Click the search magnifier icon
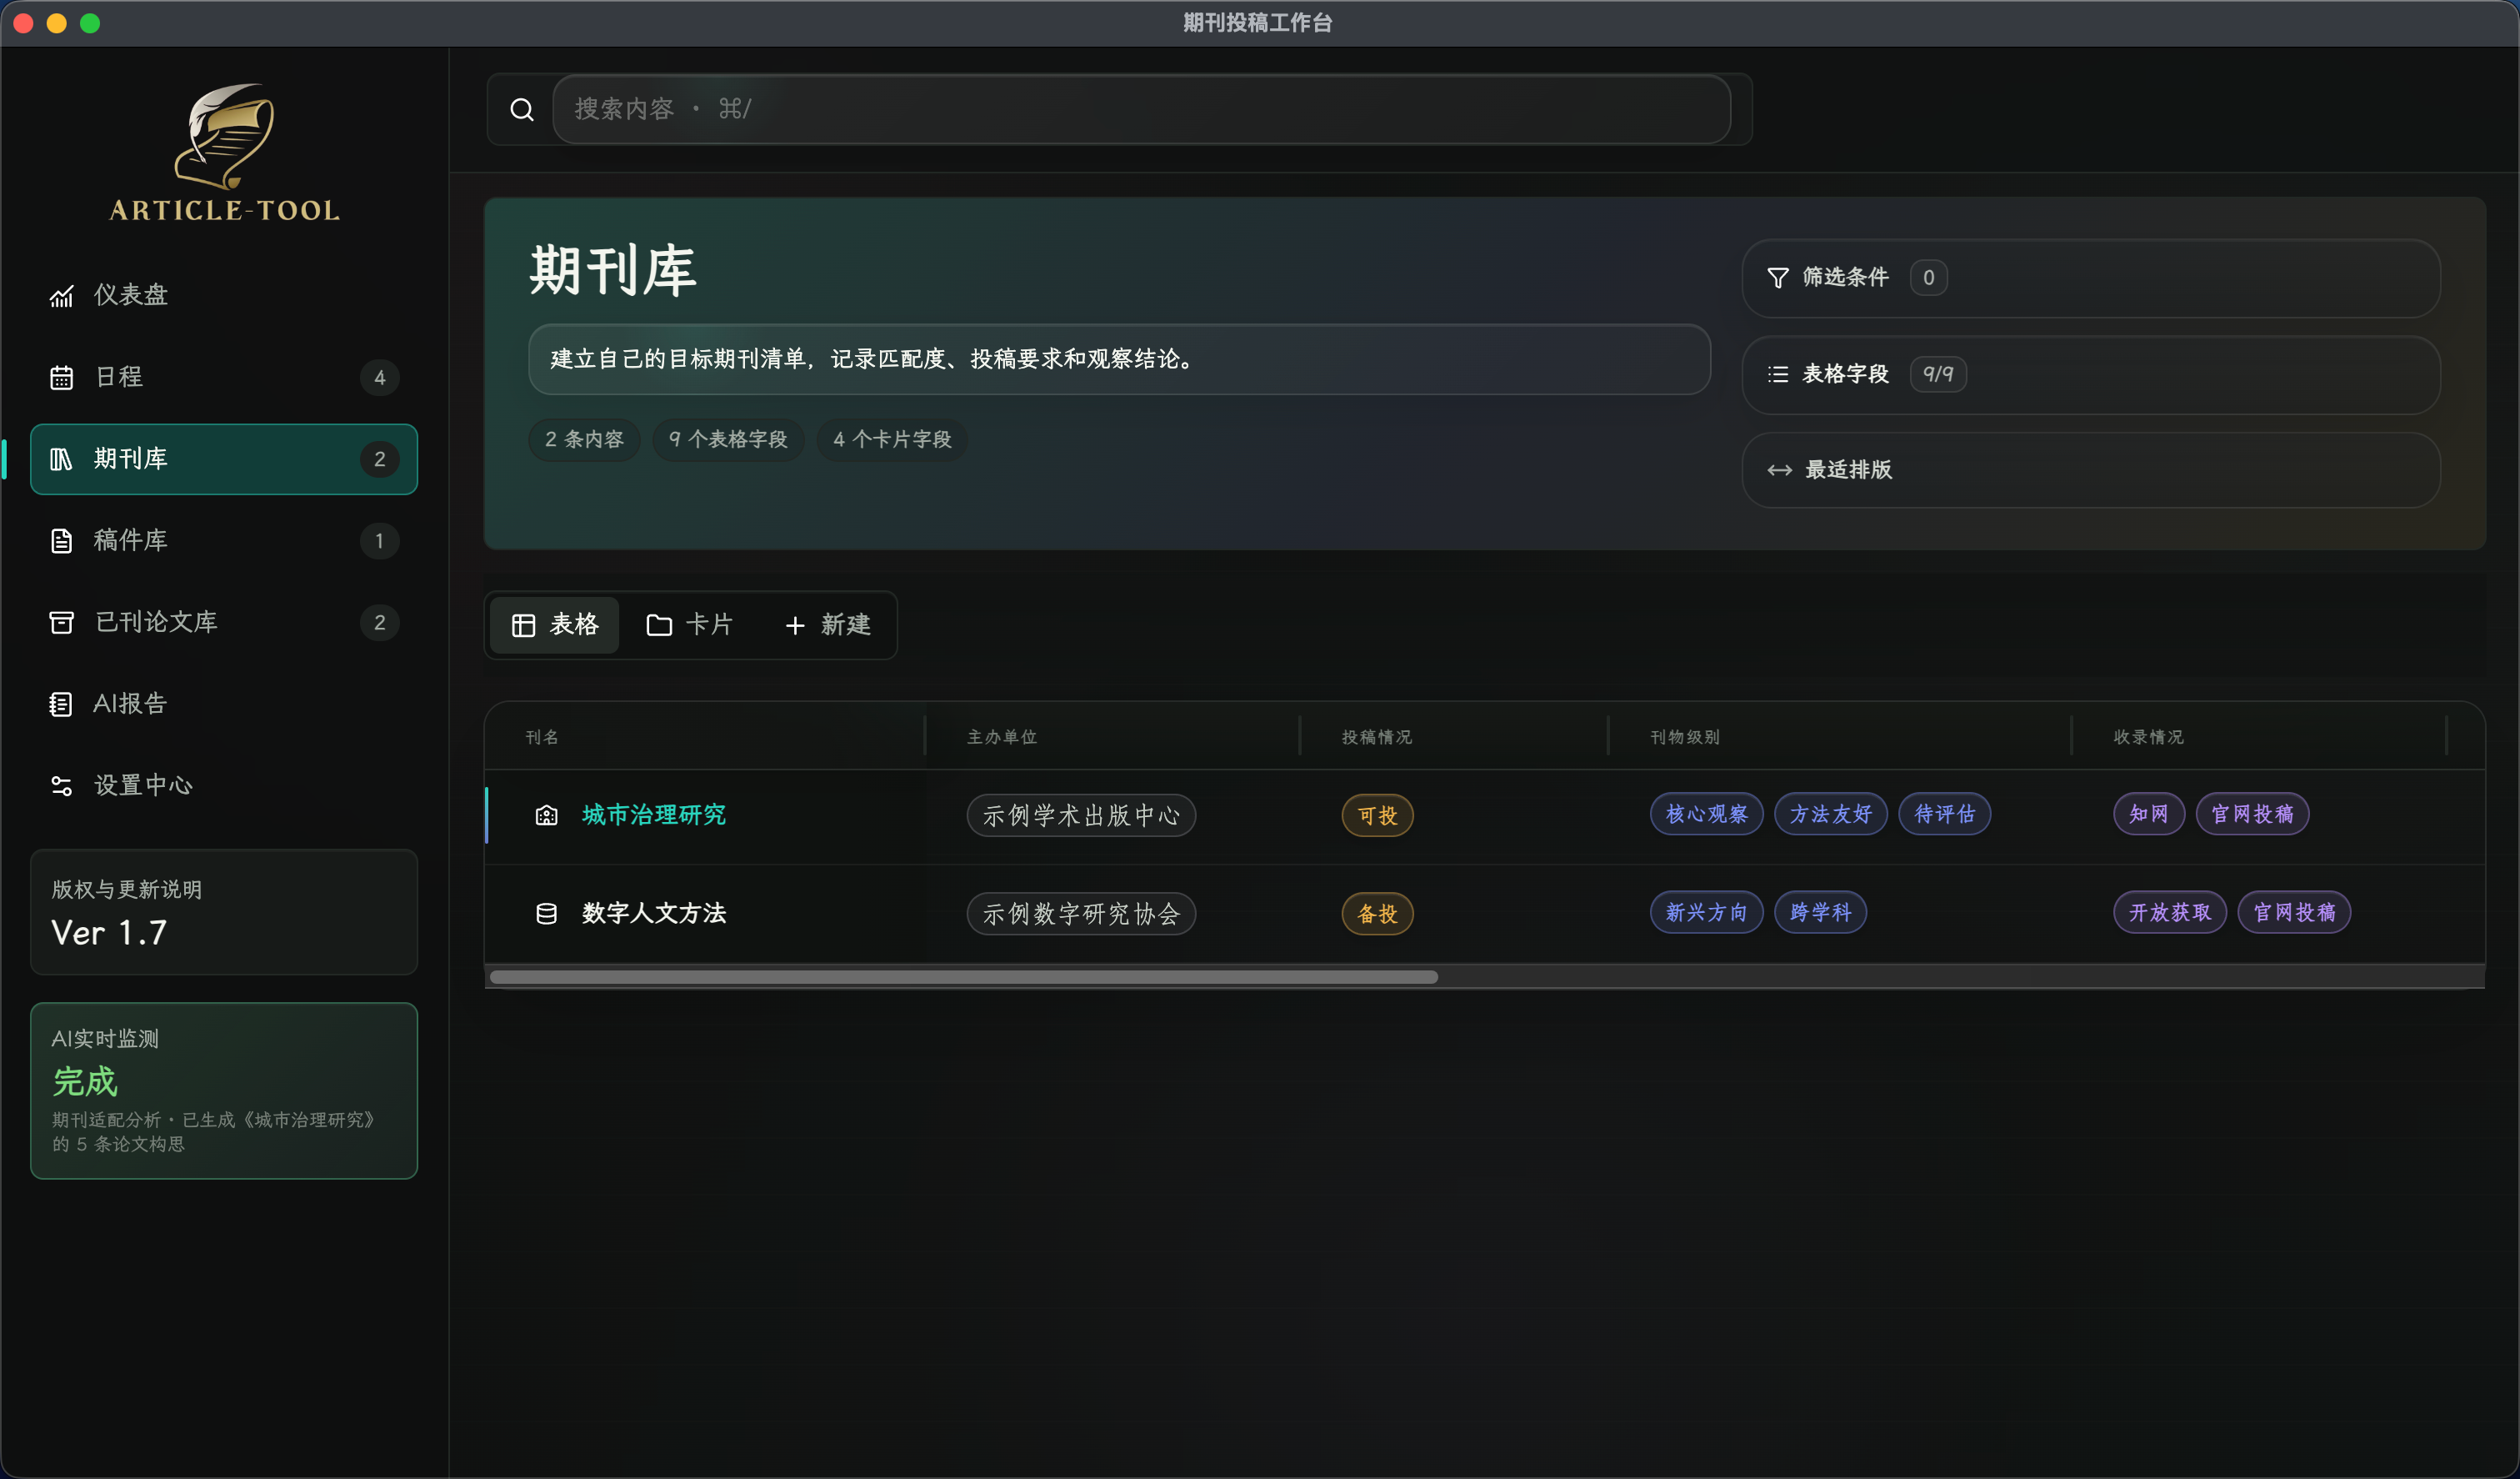This screenshot has width=2520, height=1479. pos(521,109)
